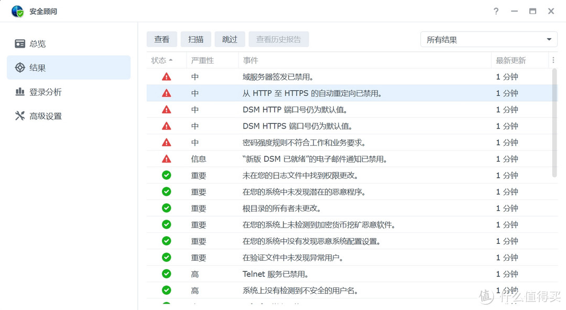The height and width of the screenshot is (310, 566).
Task: Select the 密码强度规则不符合工作和业务要求 row
Action: coord(304,143)
